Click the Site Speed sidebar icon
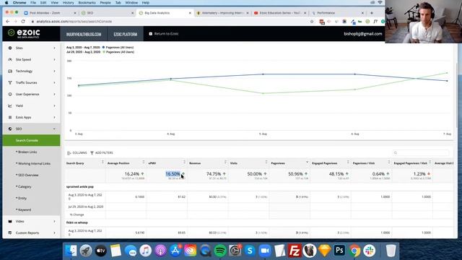Viewport: 462px width, 260px height. 10,59
